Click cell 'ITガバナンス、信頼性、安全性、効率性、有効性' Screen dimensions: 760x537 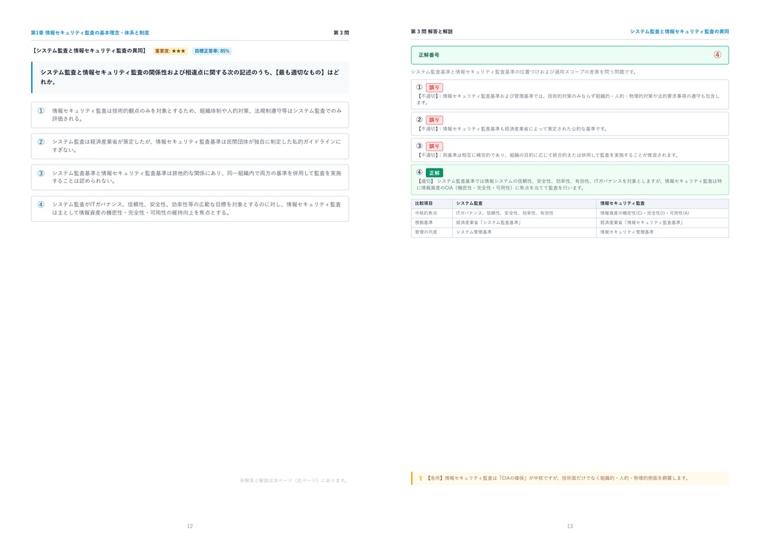pos(505,213)
